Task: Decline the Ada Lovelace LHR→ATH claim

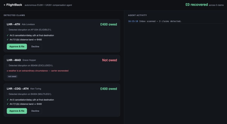Action: pyautogui.click(x=35, y=46)
